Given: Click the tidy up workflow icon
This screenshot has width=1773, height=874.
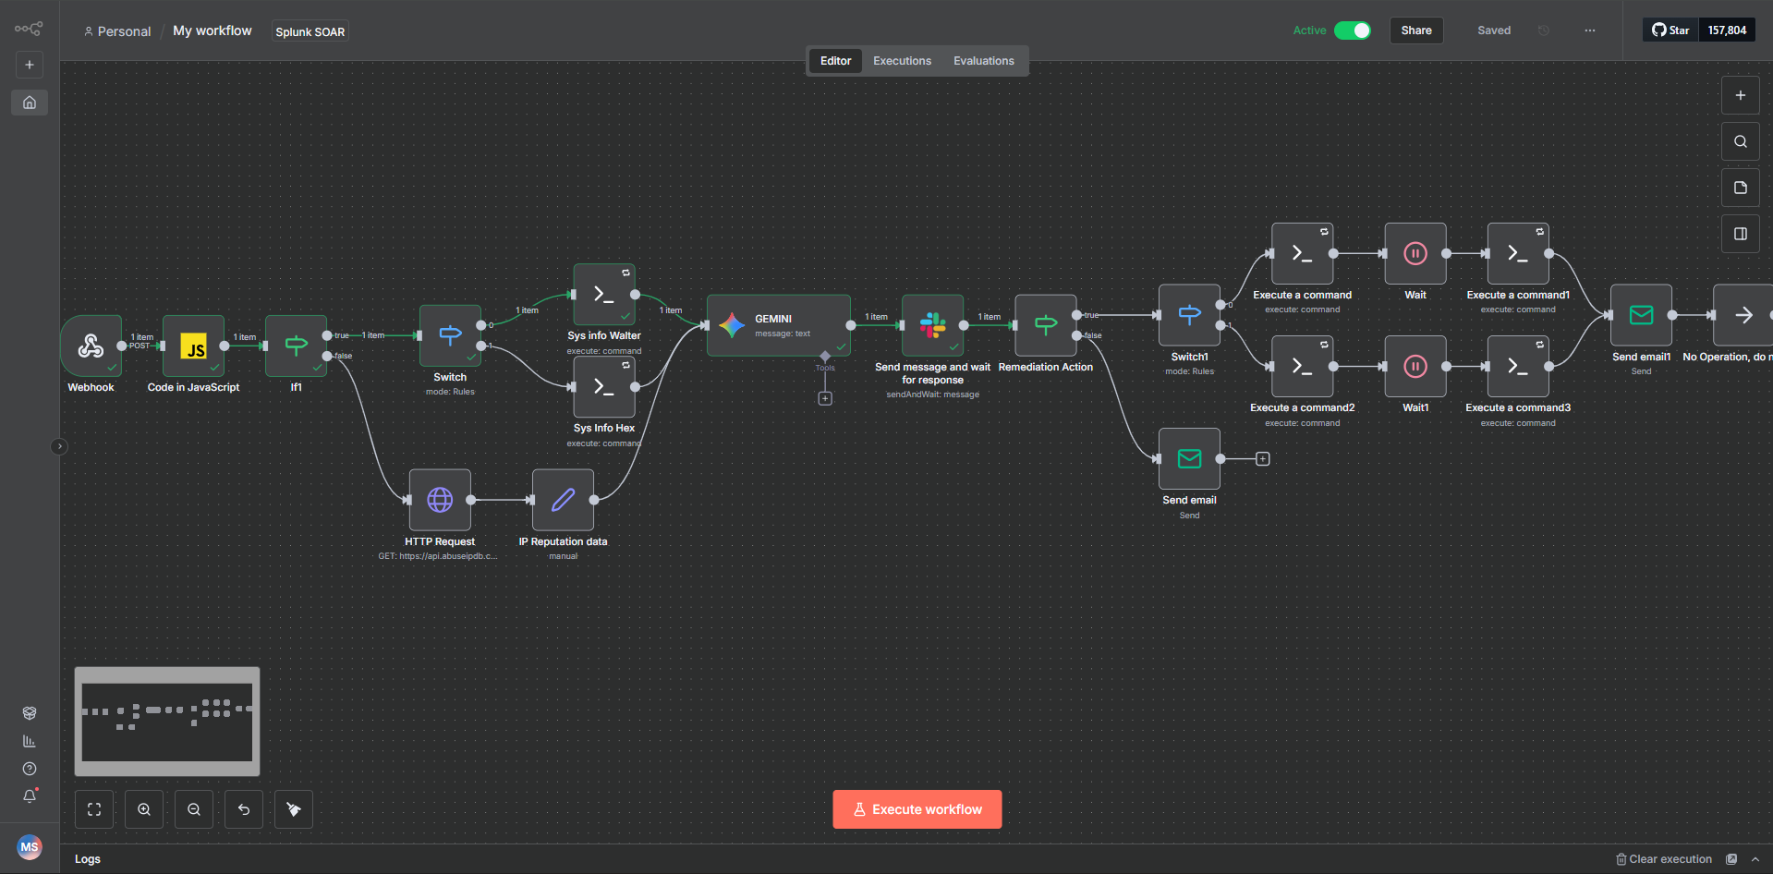Looking at the screenshot, I should (294, 809).
